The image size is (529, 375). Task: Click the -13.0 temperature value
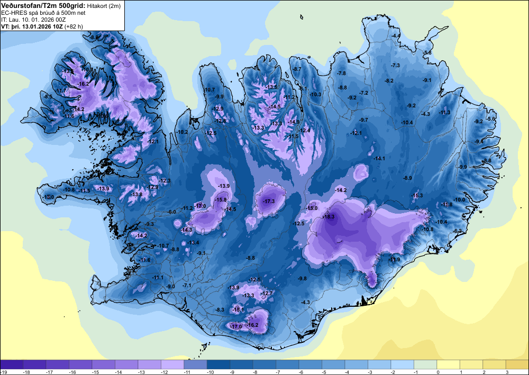click(x=48, y=197)
